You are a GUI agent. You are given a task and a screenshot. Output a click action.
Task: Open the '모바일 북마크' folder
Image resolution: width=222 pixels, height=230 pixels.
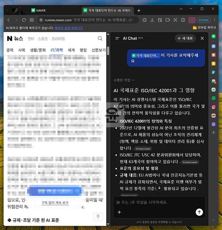pyautogui.click(x=204, y=27)
